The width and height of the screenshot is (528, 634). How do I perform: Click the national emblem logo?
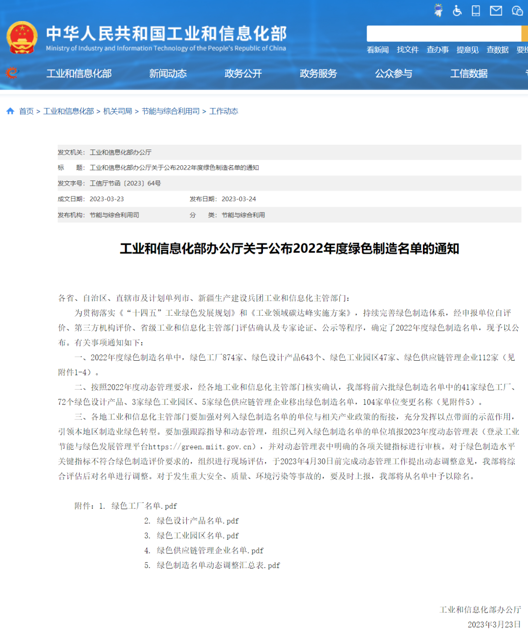click(x=22, y=38)
